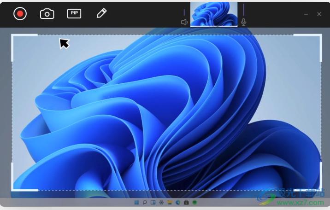The width and height of the screenshot is (330, 210).
Task: Launch Microsoft Edge from the taskbar
Action: tap(178, 203)
